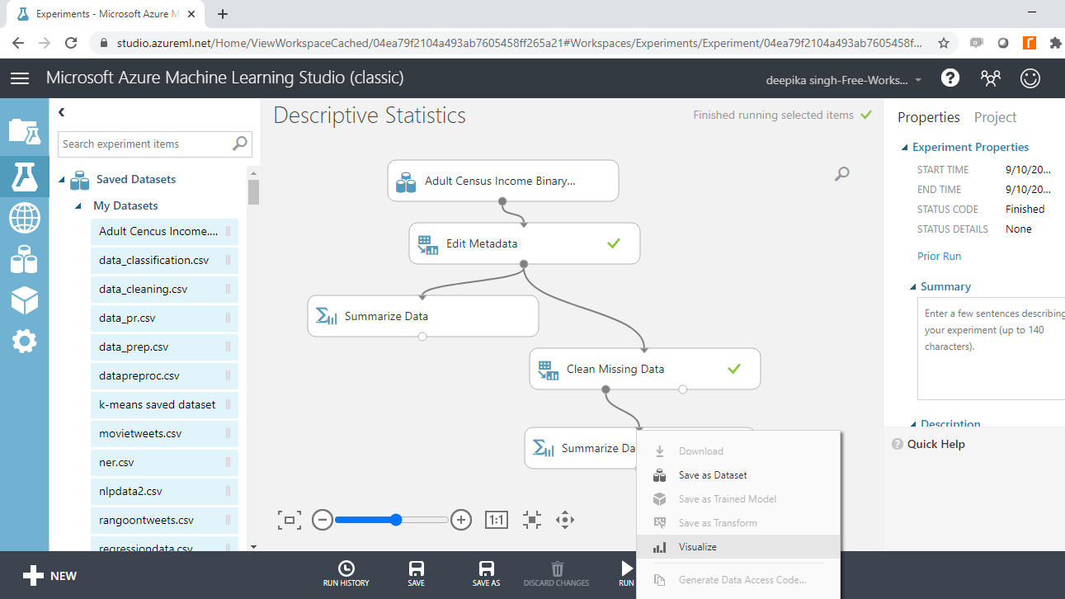Select upper Summarize Data module
The width and height of the screenshot is (1065, 599).
(x=423, y=316)
